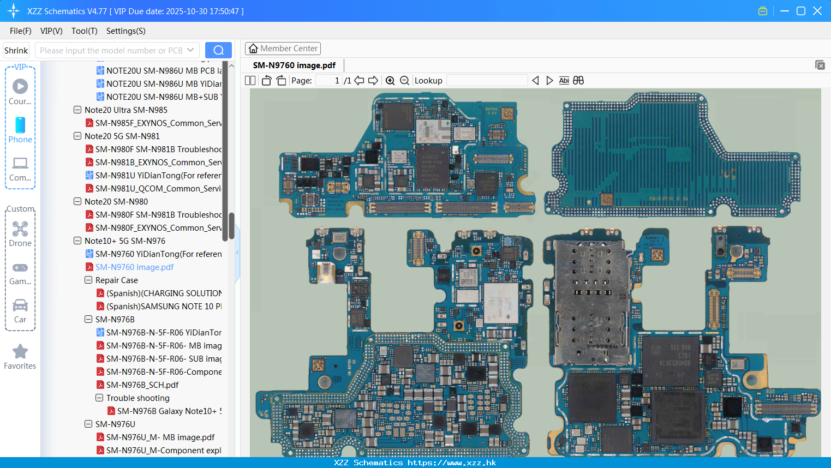Open Favorites star
This screenshot has height=468, width=831.
click(20, 357)
